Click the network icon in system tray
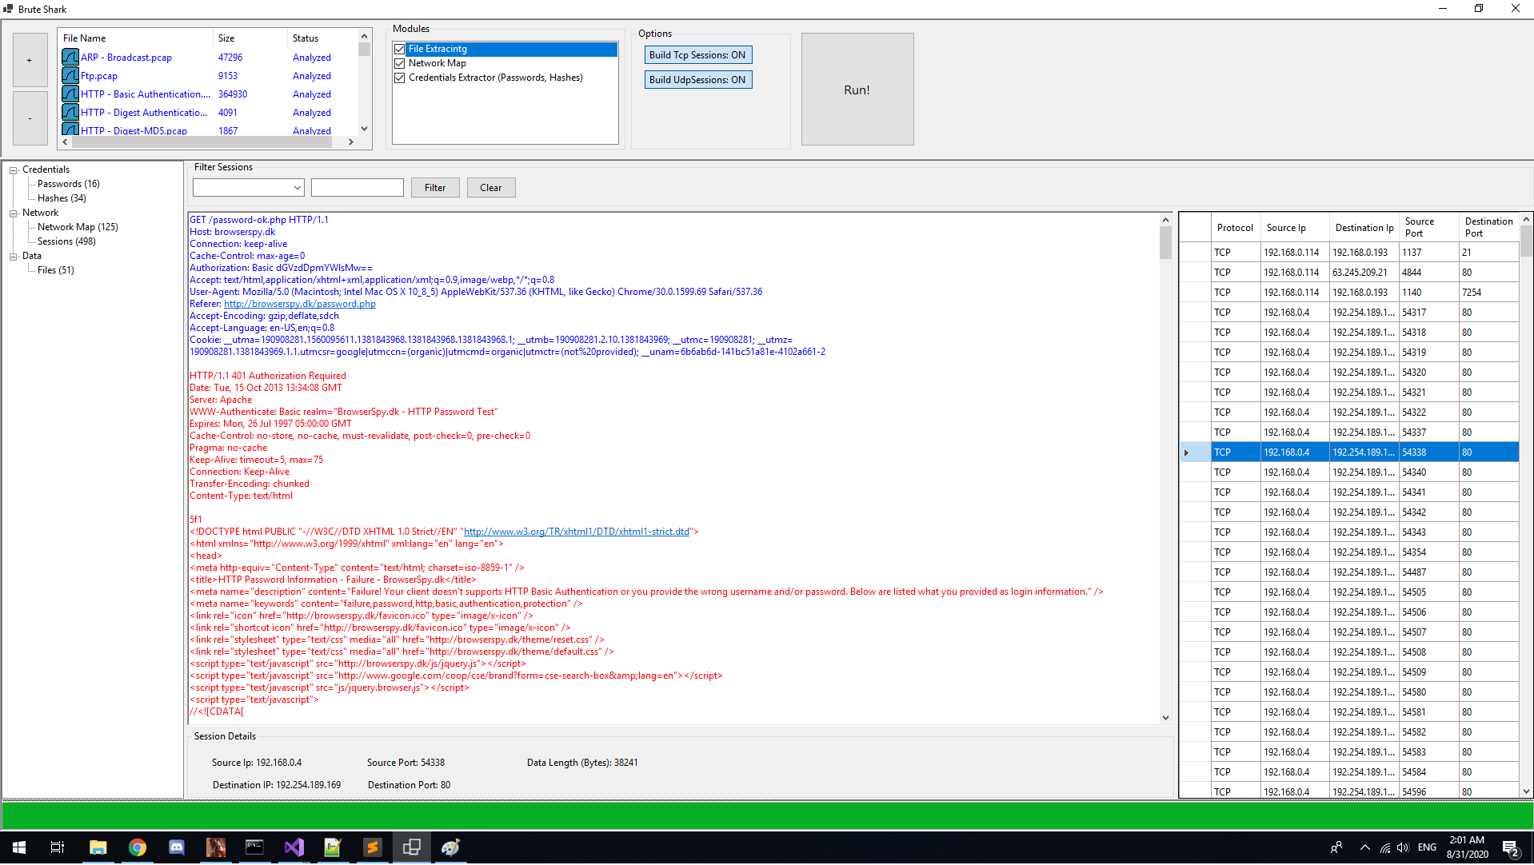 tap(1385, 848)
